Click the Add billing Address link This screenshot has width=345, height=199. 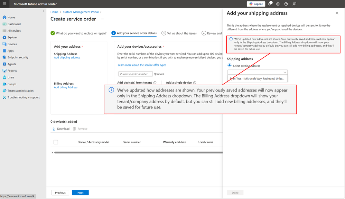tap(66, 87)
